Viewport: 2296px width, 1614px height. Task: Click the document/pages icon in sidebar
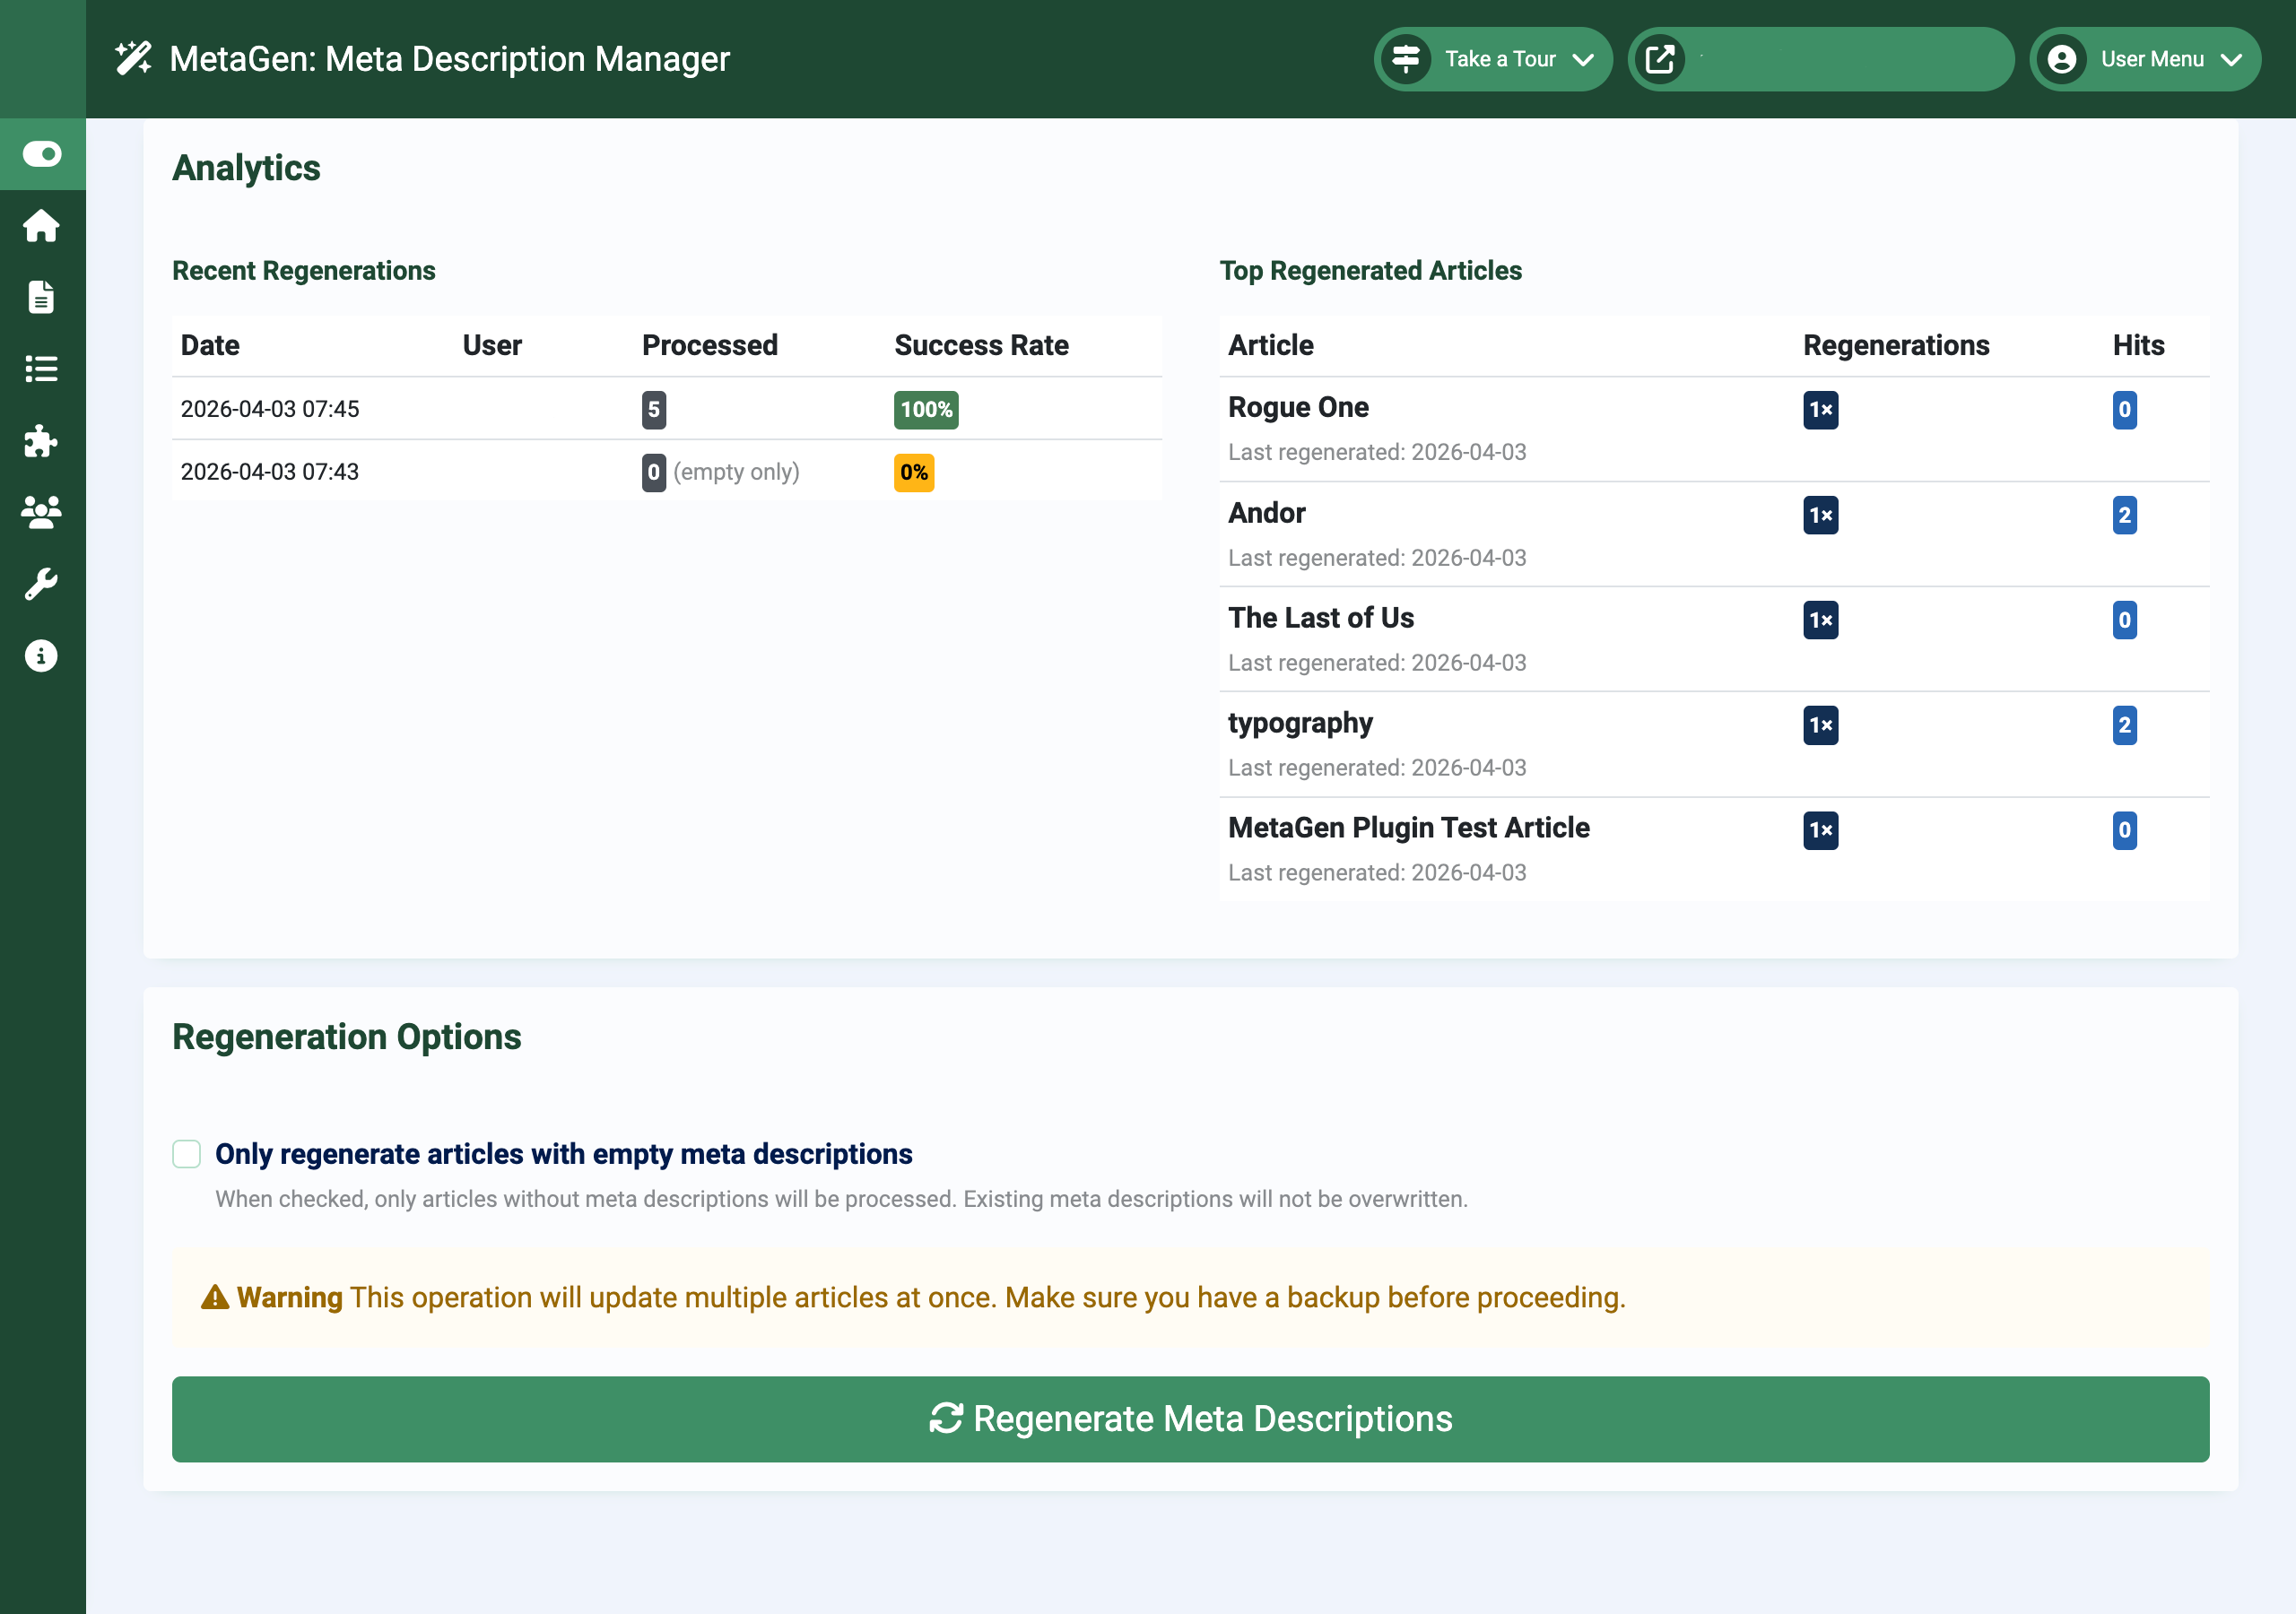point(42,297)
